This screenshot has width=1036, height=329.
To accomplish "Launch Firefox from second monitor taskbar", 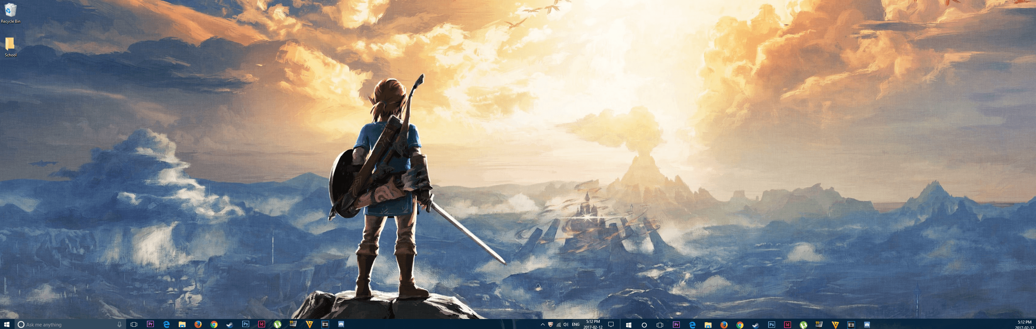I will tap(724, 324).
